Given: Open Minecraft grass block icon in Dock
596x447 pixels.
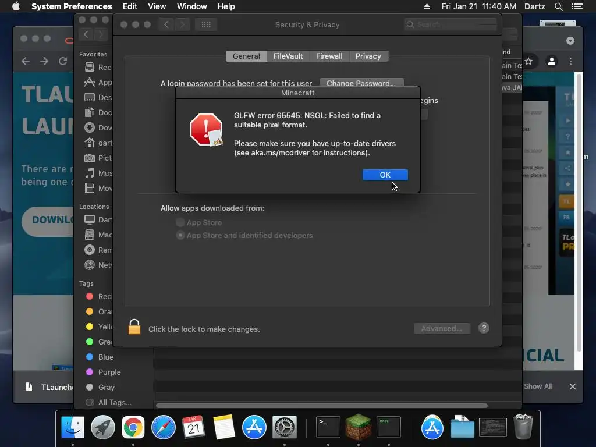Looking at the screenshot, I should [358, 427].
